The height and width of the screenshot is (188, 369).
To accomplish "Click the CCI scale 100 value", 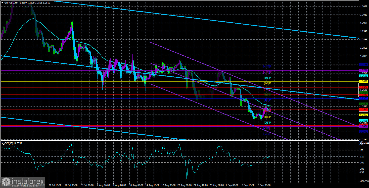I will [361, 150].
